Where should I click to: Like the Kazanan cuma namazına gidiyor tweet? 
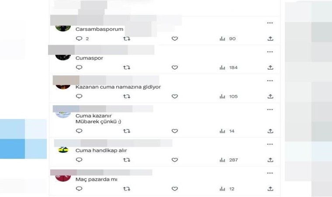coord(174,96)
